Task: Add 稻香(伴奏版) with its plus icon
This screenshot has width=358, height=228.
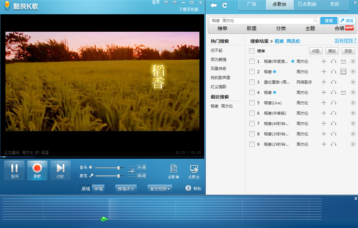Action: 324,113
